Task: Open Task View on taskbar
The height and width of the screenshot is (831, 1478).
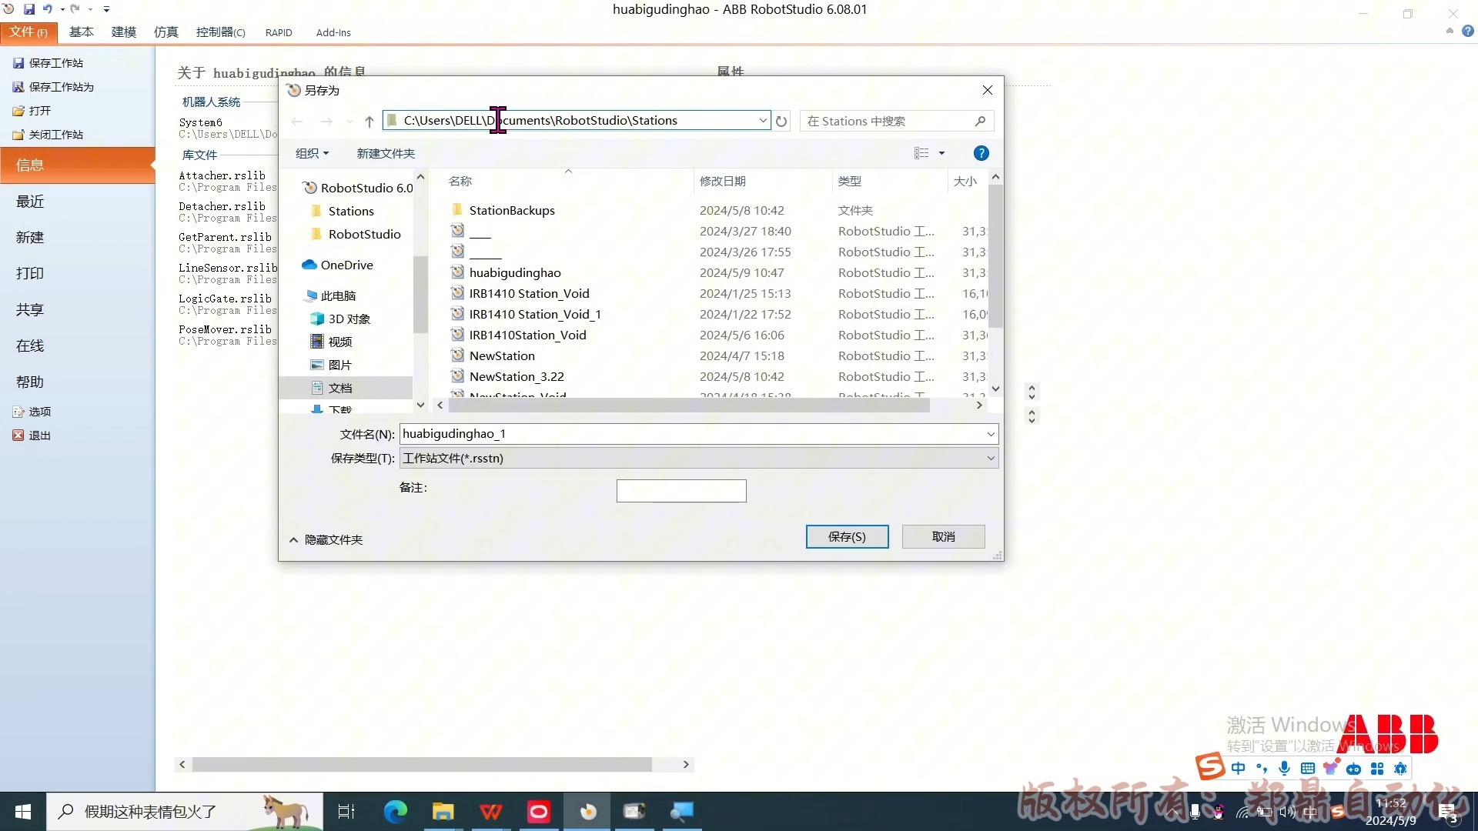Action: click(346, 812)
